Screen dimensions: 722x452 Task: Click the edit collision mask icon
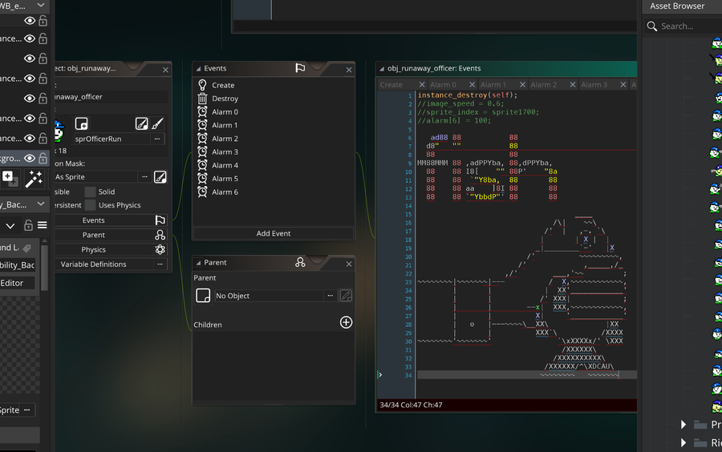160,177
